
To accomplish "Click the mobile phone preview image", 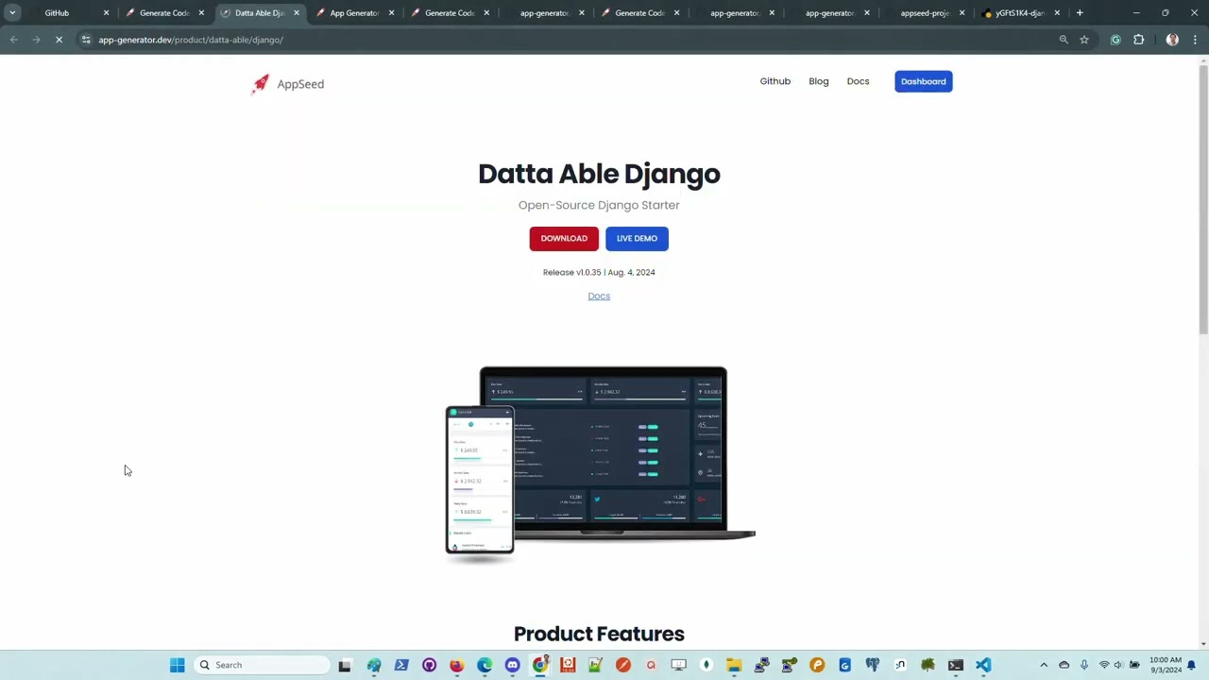I will click(x=480, y=480).
